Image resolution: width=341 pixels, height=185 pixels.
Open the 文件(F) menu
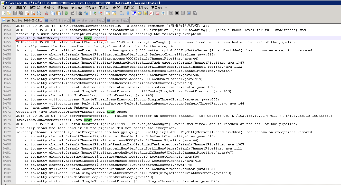(7, 8)
